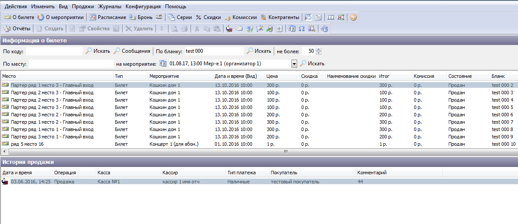Screen dimensions: 518x224
Task: Click Искать next to По коду field
Action: (x=98, y=51)
